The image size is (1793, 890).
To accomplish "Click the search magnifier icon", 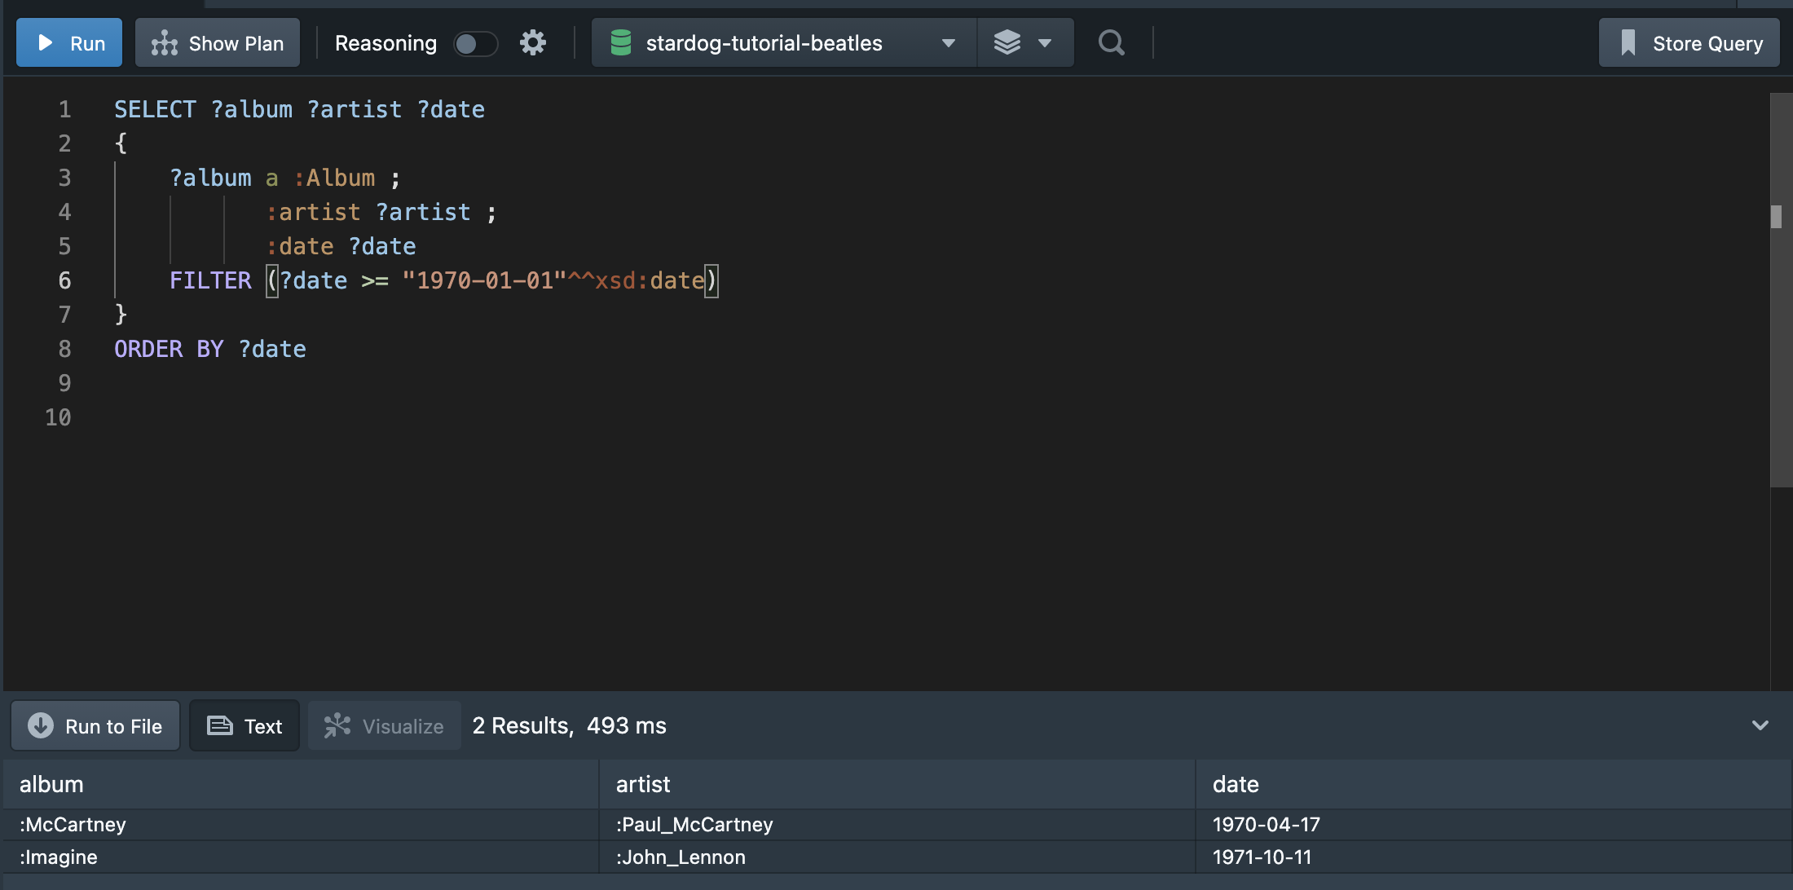I will pos(1112,43).
